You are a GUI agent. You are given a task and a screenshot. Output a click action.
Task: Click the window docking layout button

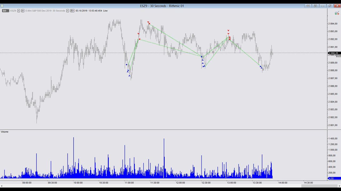tap(315, 6)
